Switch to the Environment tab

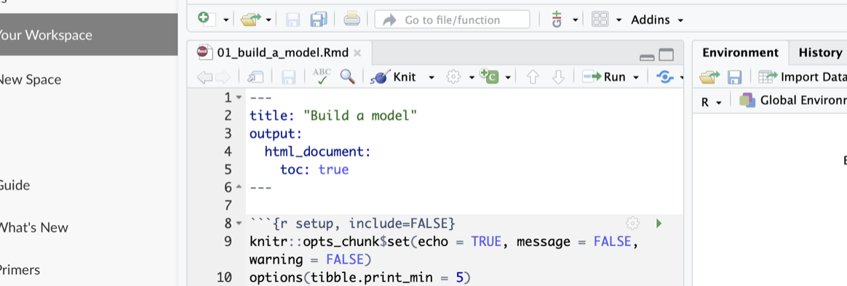pyautogui.click(x=741, y=53)
